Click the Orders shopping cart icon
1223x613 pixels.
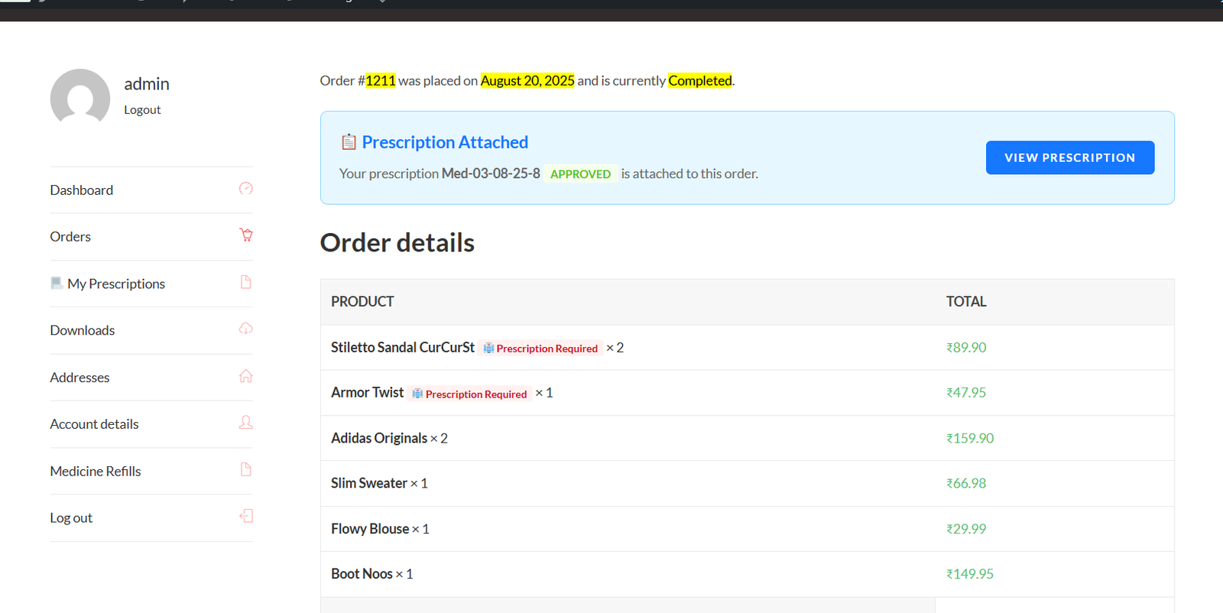coord(245,235)
